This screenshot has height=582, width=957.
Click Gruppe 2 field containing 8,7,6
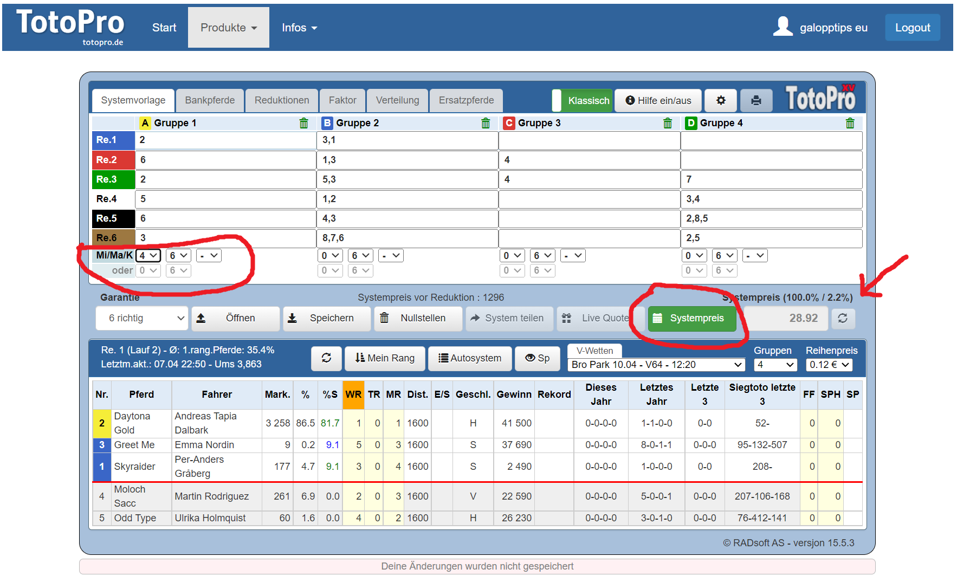tap(408, 238)
